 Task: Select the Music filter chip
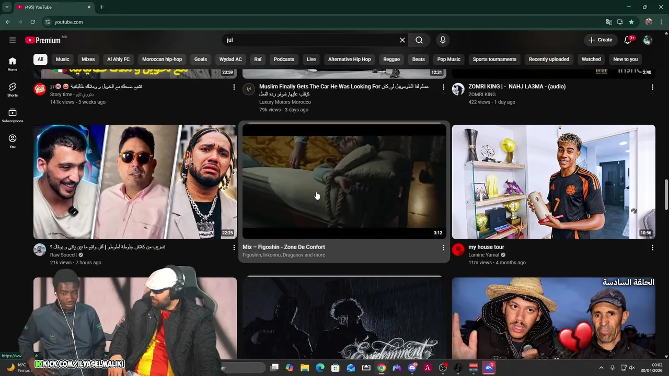(x=62, y=59)
